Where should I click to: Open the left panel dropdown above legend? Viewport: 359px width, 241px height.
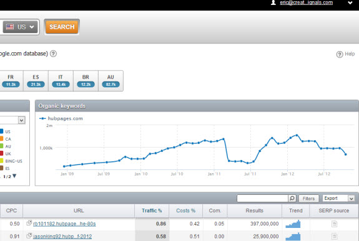tap(21, 120)
